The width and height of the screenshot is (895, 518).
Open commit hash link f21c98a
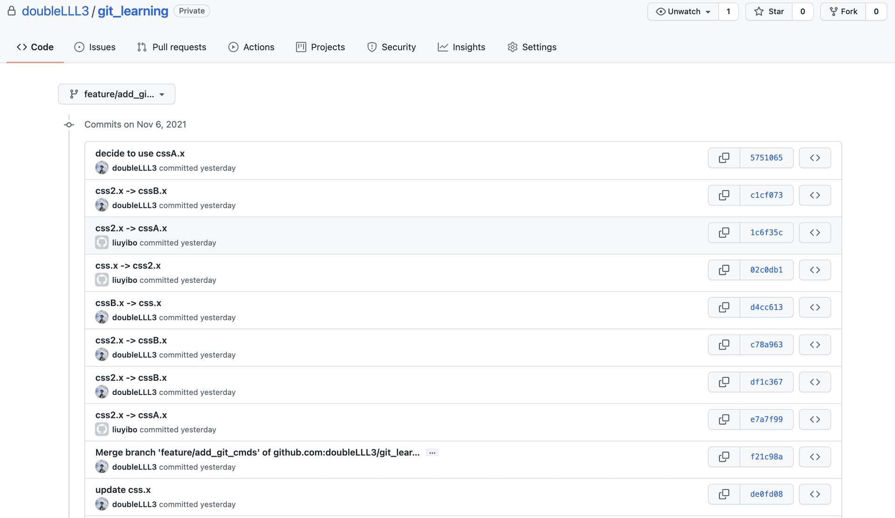[x=766, y=457]
